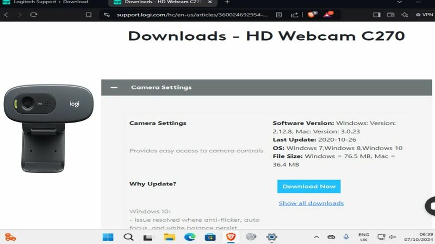
Task: Switch ENG UK input language
Action: click(x=364, y=237)
